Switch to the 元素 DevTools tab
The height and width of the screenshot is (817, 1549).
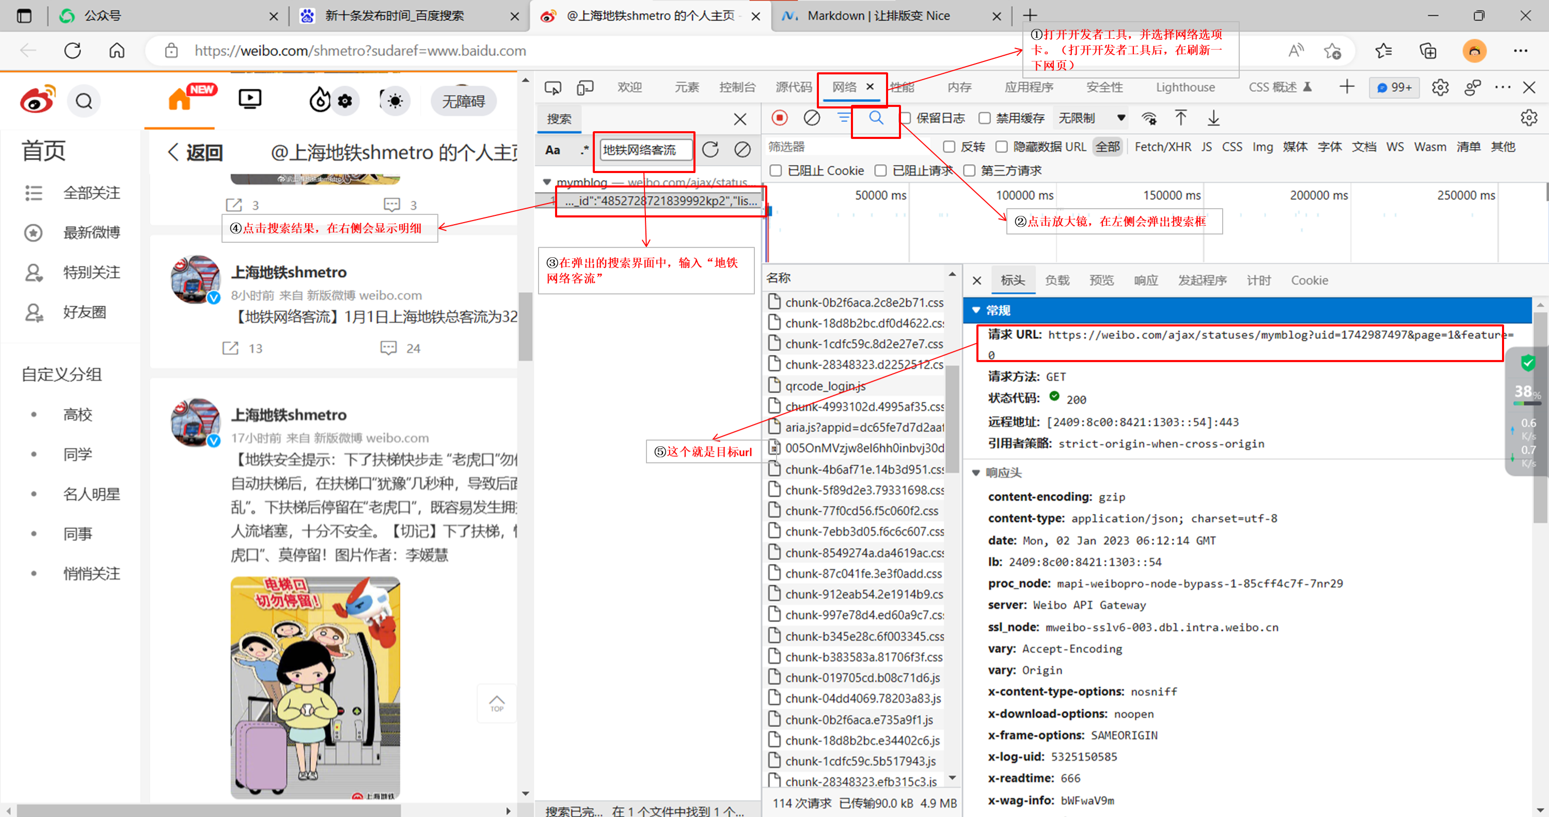click(x=687, y=88)
